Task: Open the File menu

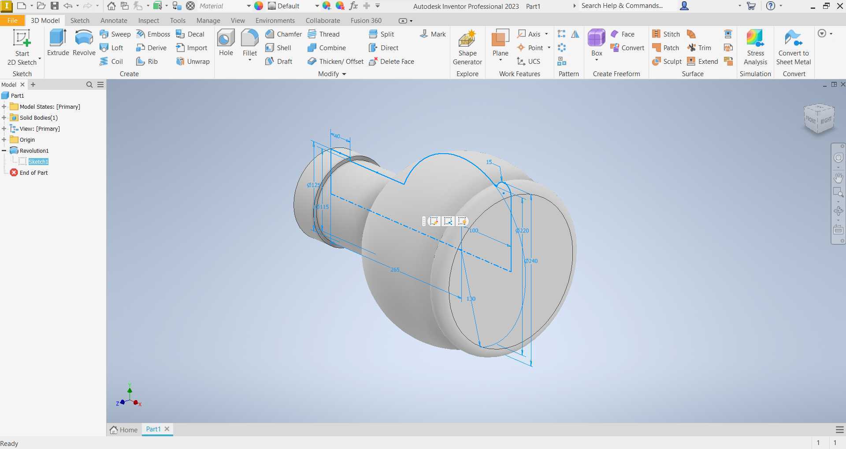Action: (x=12, y=20)
